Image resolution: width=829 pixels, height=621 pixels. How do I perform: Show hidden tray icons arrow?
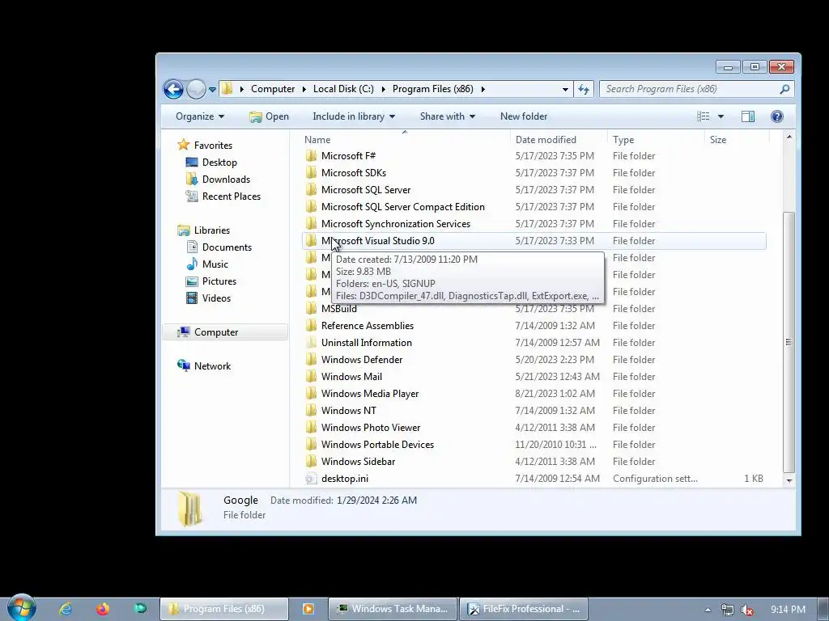click(x=708, y=610)
